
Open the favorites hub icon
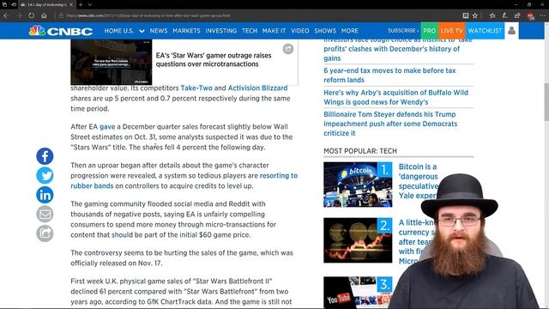pos(492,15)
